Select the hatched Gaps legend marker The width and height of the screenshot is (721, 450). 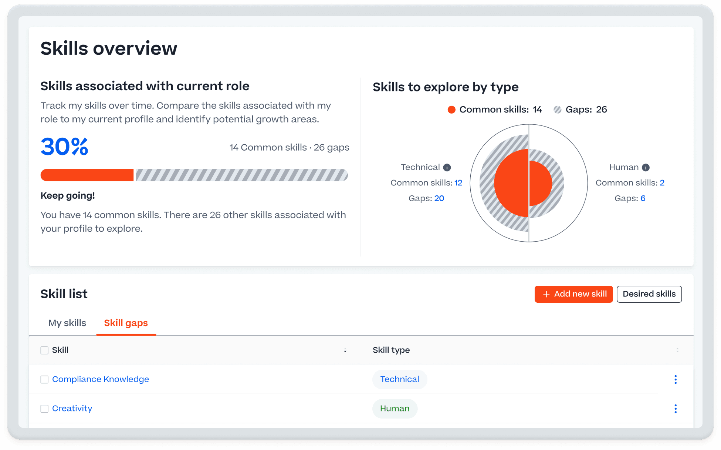tap(558, 109)
